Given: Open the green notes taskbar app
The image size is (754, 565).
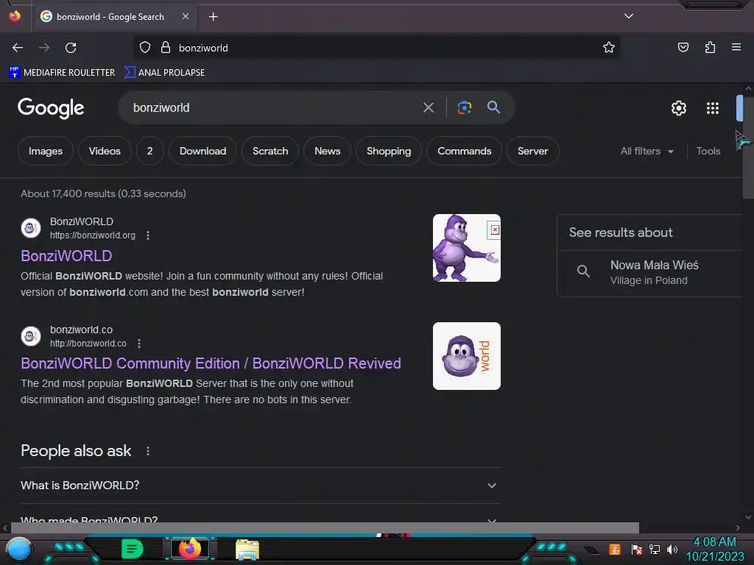Looking at the screenshot, I should (x=133, y=549).
